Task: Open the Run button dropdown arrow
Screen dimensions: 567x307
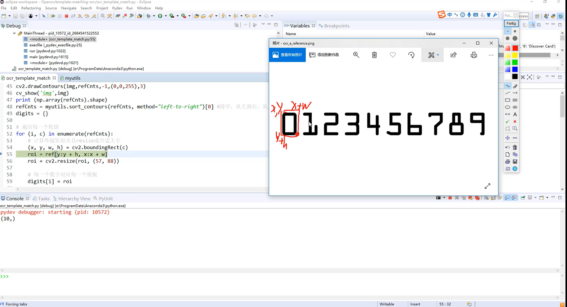Action: tap(166, 16)
